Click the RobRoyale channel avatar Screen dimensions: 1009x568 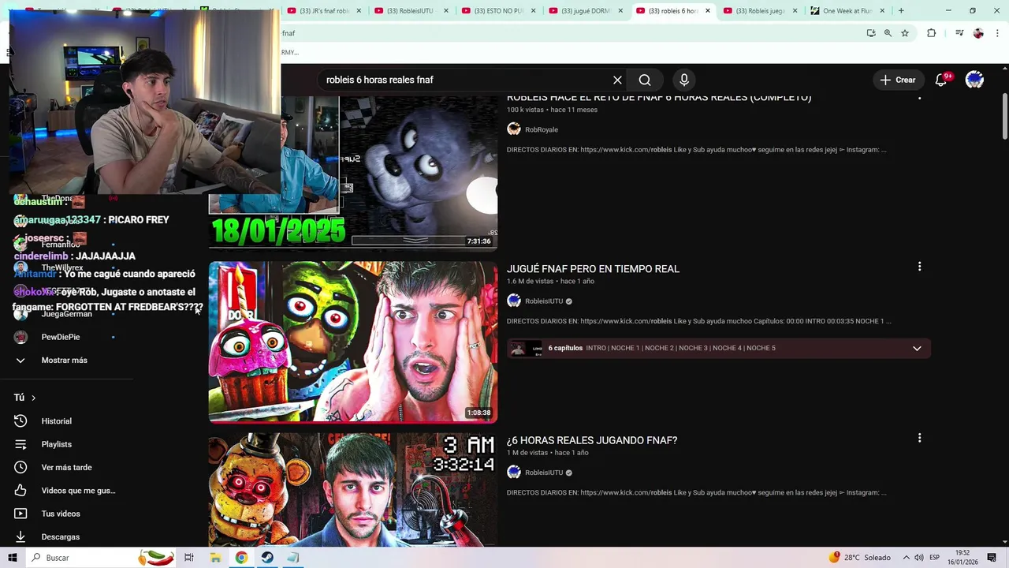tap(514, 129)
